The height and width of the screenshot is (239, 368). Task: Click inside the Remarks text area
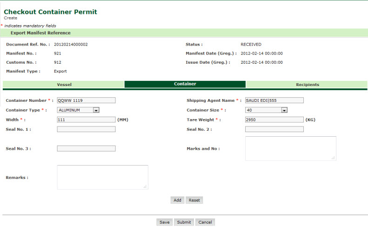[x=102, y=177]
